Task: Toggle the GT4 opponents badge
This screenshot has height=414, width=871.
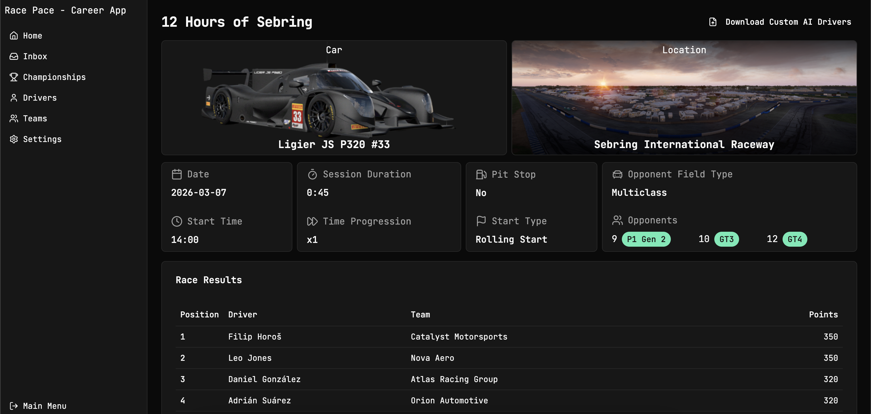Action: click(795, 239)
